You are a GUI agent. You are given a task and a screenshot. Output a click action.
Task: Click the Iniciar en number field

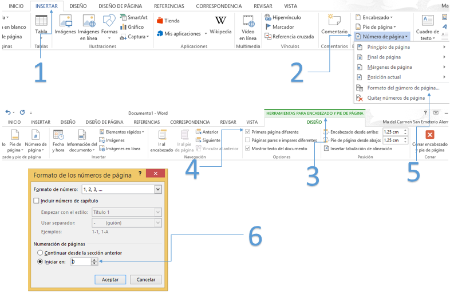[80, 261]
